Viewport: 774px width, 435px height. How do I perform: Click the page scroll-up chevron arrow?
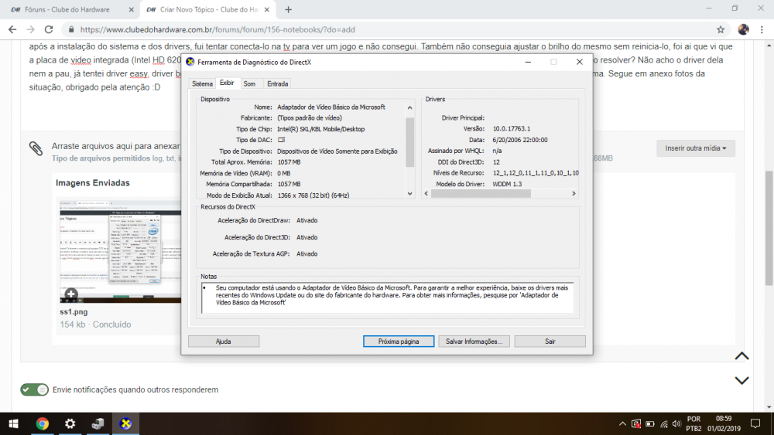pos(741,356)
